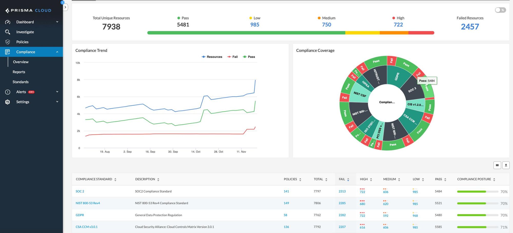Sort by Compliance Posture column arrows

coord(494,180)
